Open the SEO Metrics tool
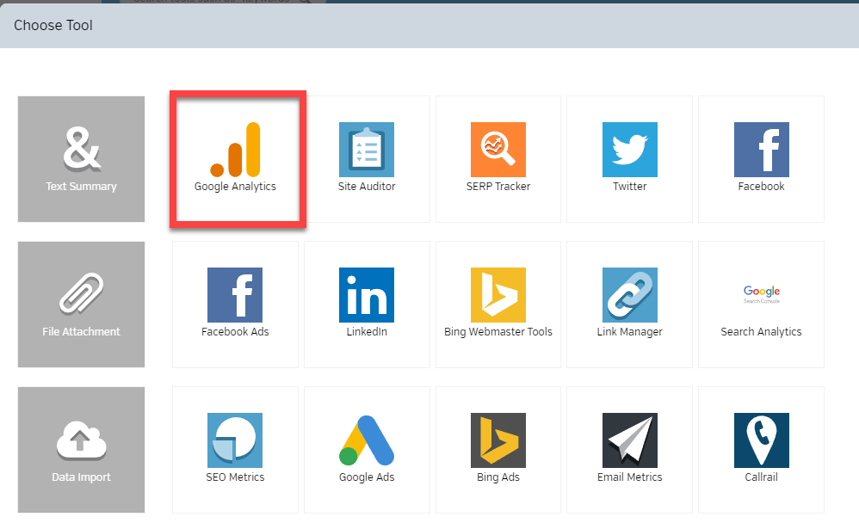The width and height of the screenshot is (859, 523). [235, 450]
